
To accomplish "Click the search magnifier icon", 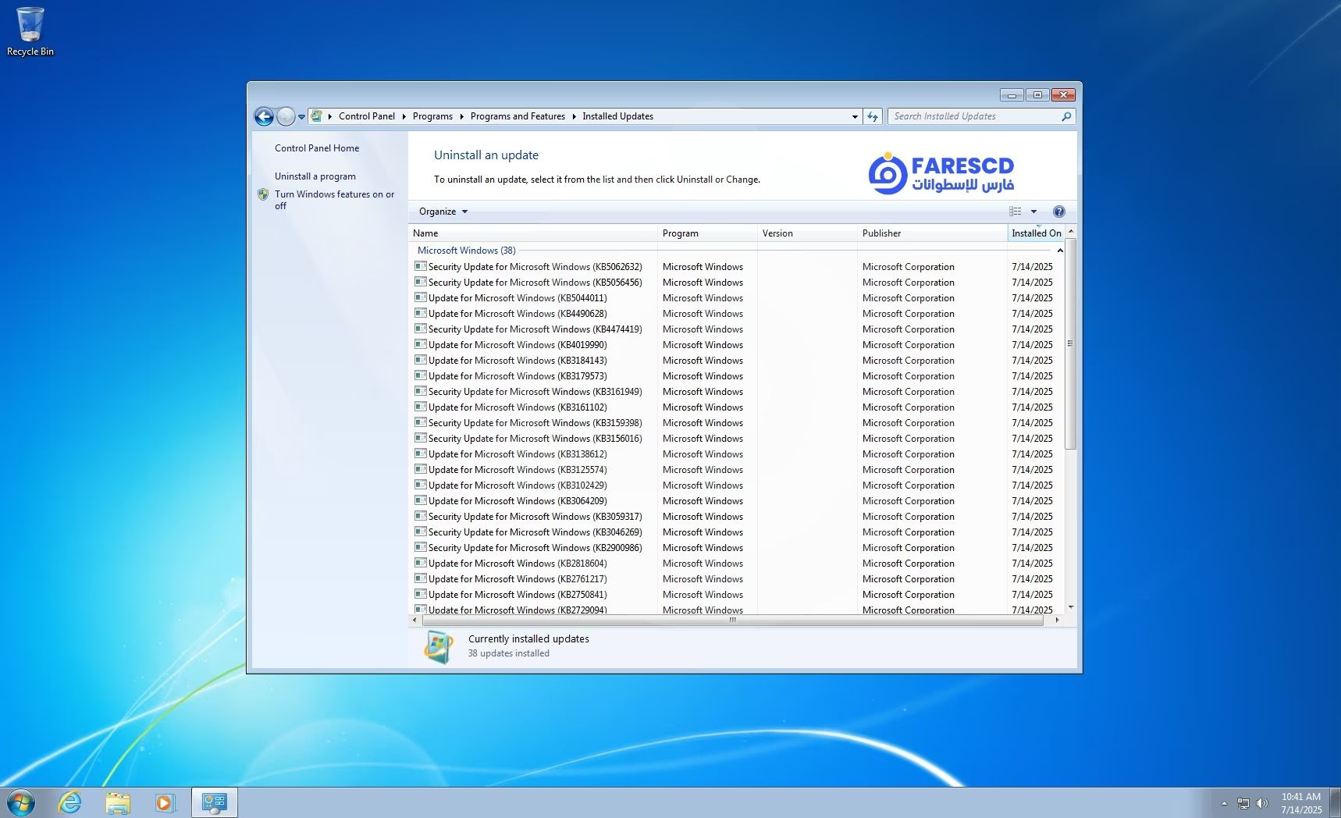I will pyautogui.click(x=1066, y=116).
